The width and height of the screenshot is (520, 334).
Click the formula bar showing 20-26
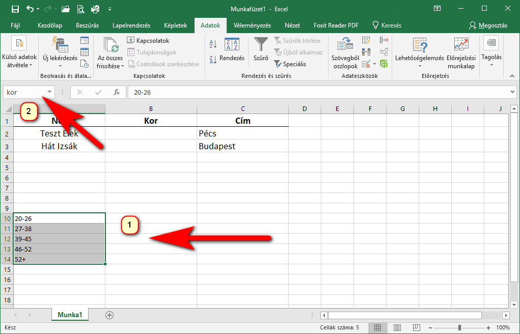pos(318,92)
